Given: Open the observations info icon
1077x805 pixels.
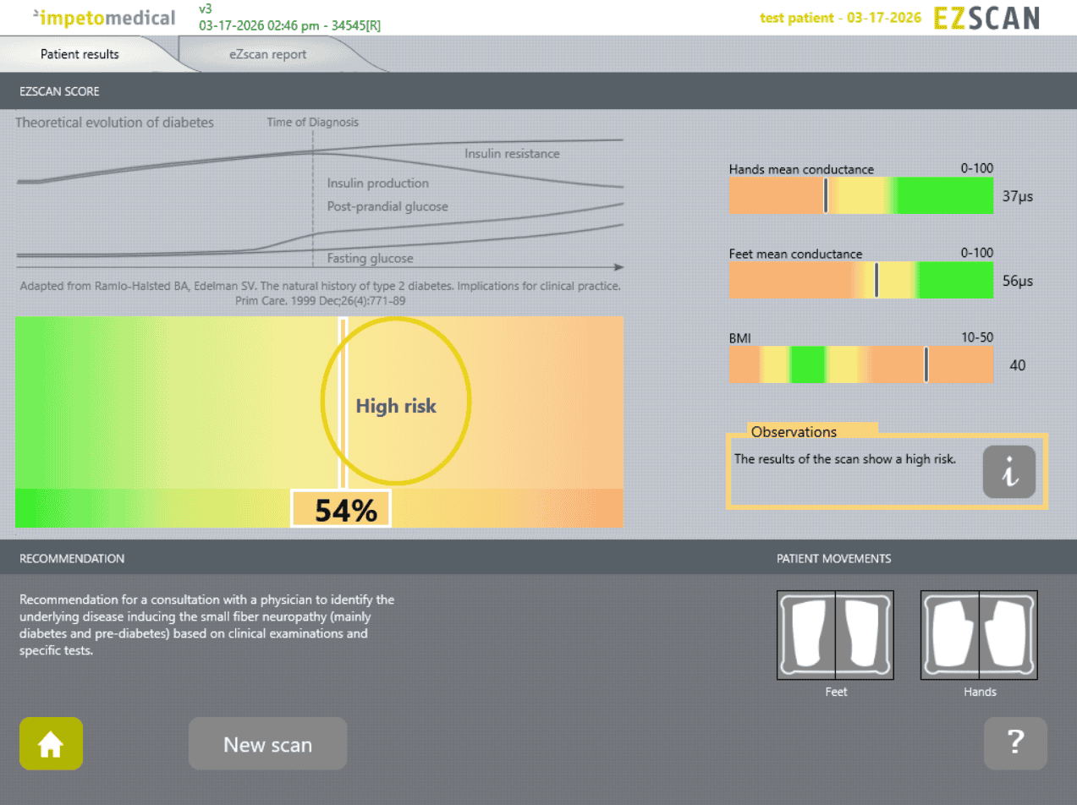Looking at the screenshot, I should click(1008, 472).
